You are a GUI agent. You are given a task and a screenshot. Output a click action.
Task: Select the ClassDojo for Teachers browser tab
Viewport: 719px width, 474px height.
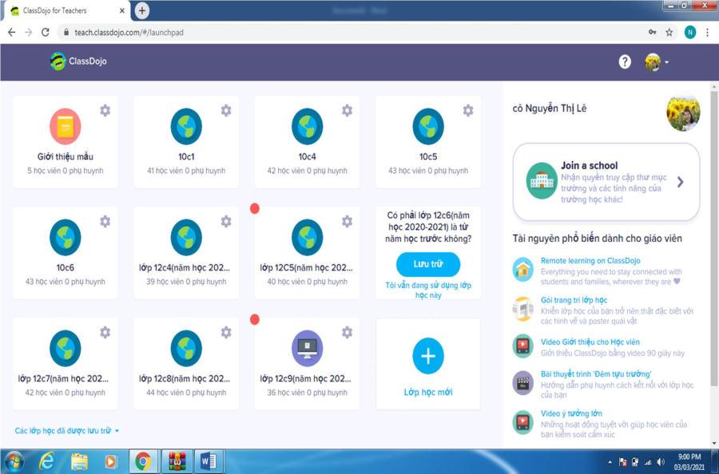coord(66,10)
